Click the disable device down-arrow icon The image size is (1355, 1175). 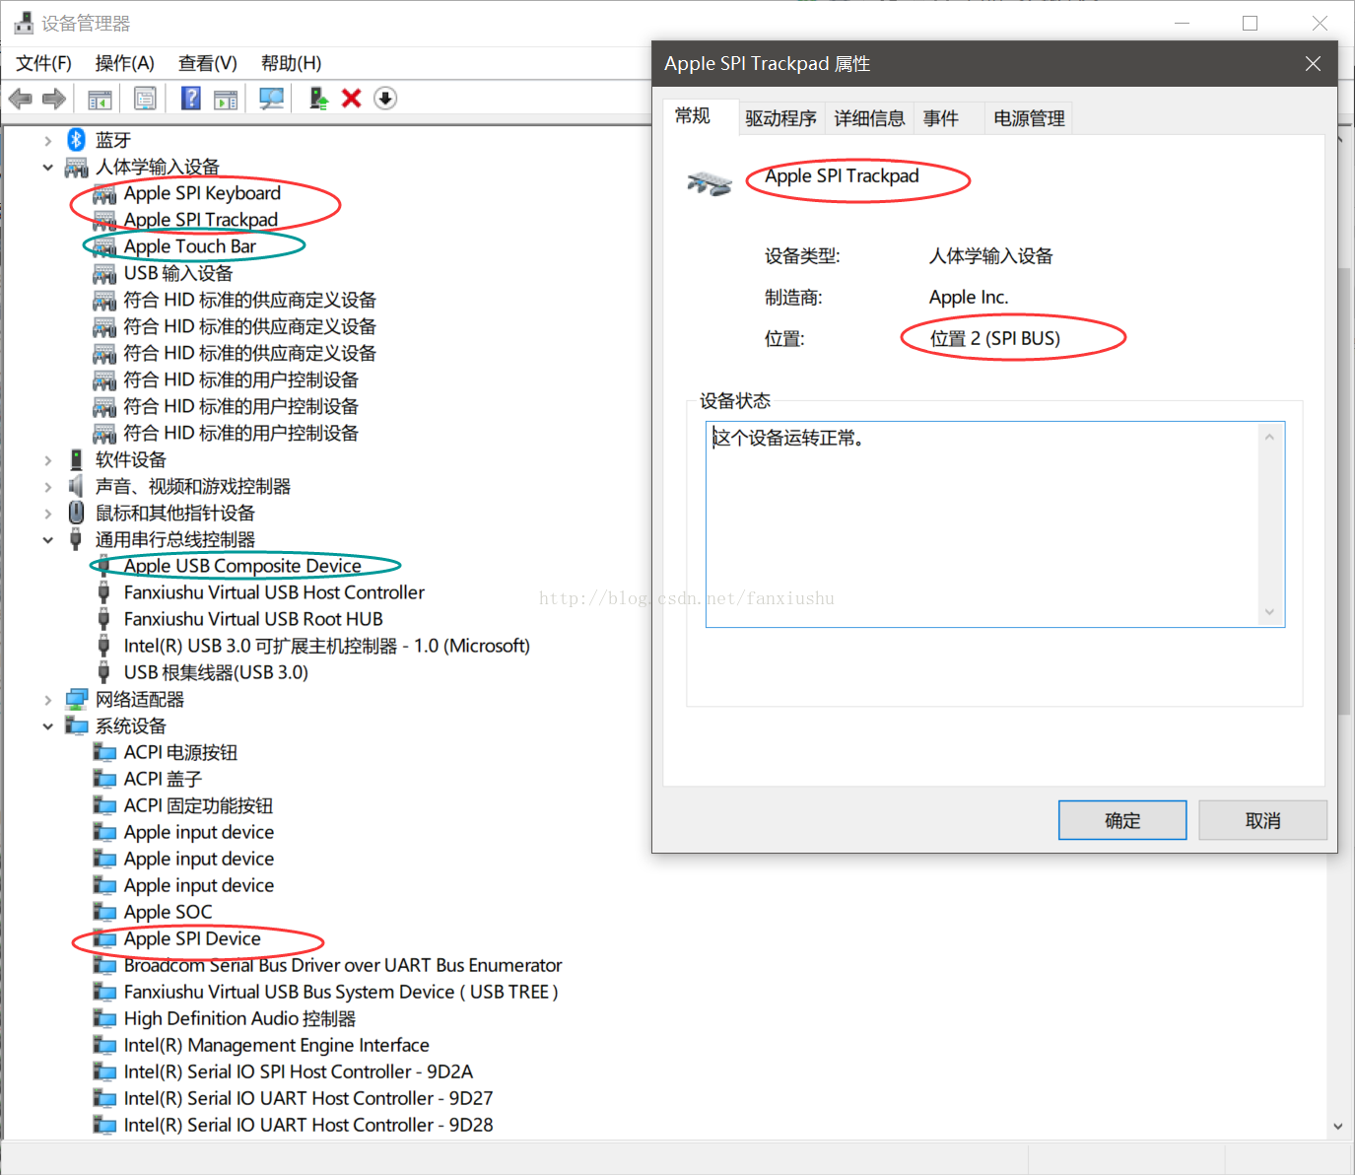[x=385, y=99]
